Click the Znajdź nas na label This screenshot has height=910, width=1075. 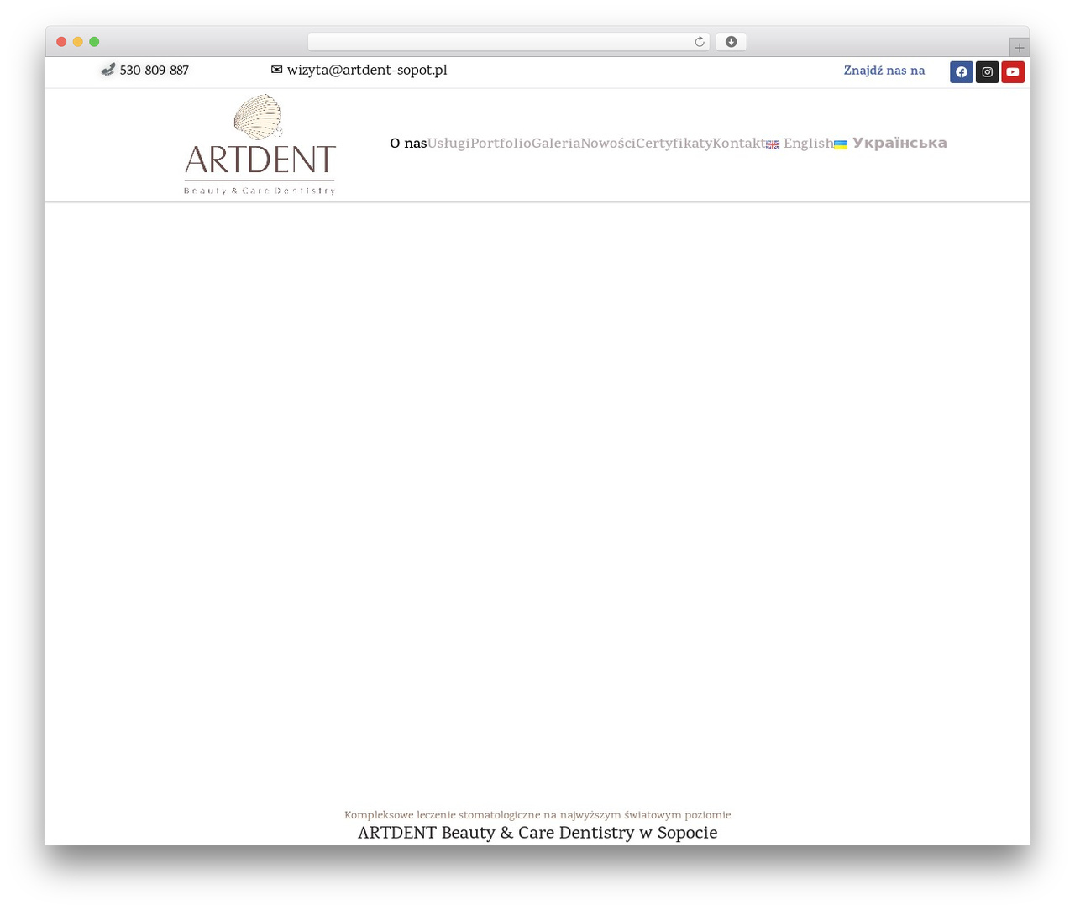pyautogui.click(x=884, y=71)
